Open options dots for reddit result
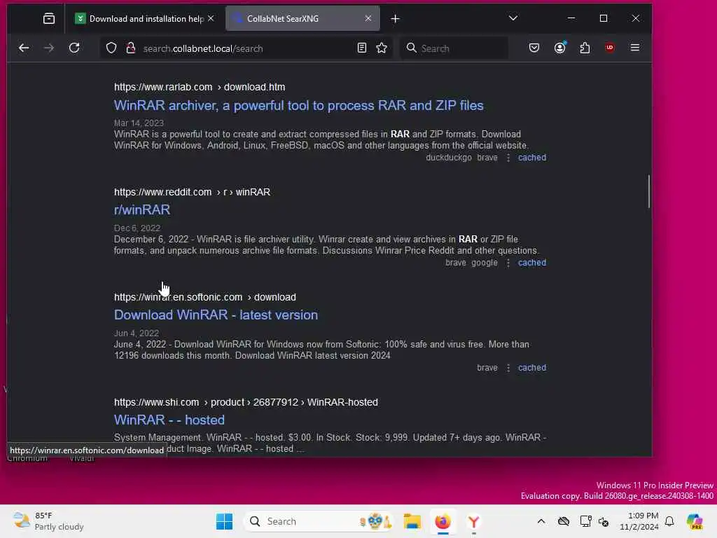The image size is (717, 538). click(508, 263)
